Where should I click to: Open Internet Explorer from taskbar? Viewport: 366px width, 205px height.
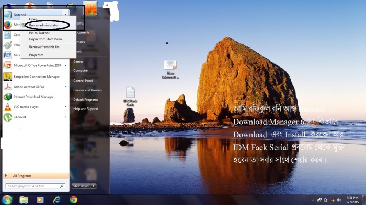57,200
